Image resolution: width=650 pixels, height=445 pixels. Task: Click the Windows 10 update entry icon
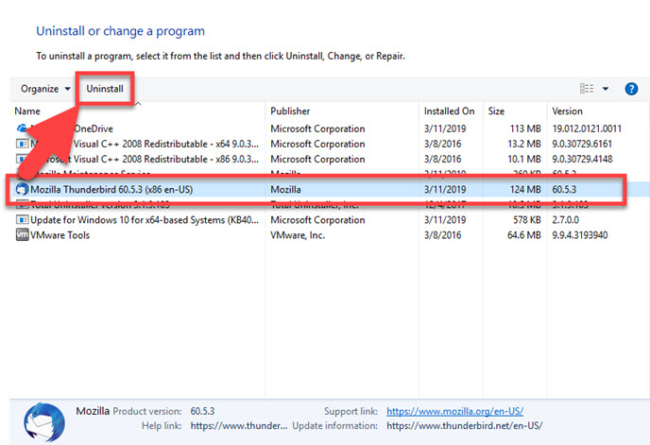[x=23, y=219]
